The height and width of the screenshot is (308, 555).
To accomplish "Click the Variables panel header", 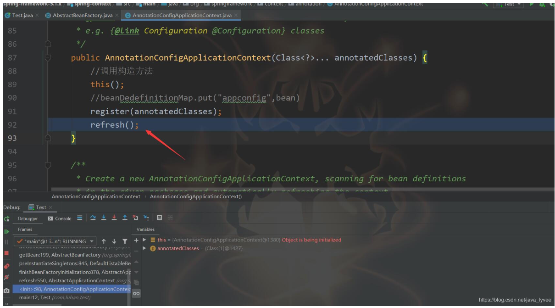I will click(146, 230).
